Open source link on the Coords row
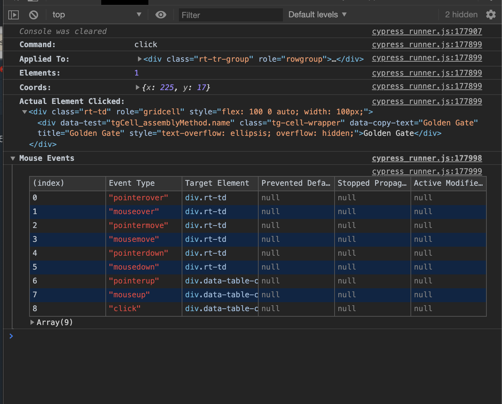This screenshot has height=404, width=502. pos(427,86)
